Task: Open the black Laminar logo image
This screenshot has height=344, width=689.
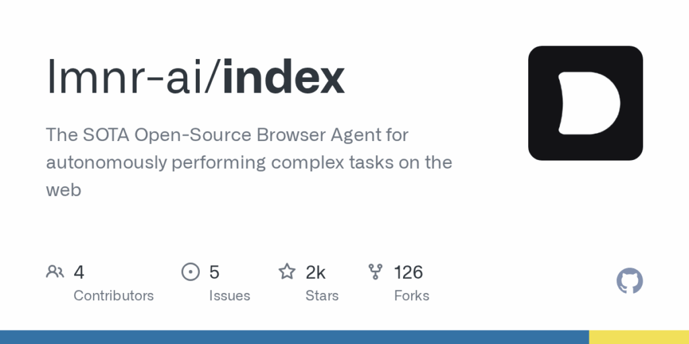Action: point(585,103)
